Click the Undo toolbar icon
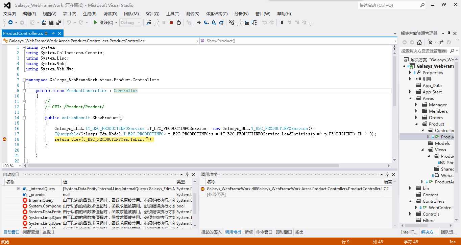 click(x=69, y=23)
